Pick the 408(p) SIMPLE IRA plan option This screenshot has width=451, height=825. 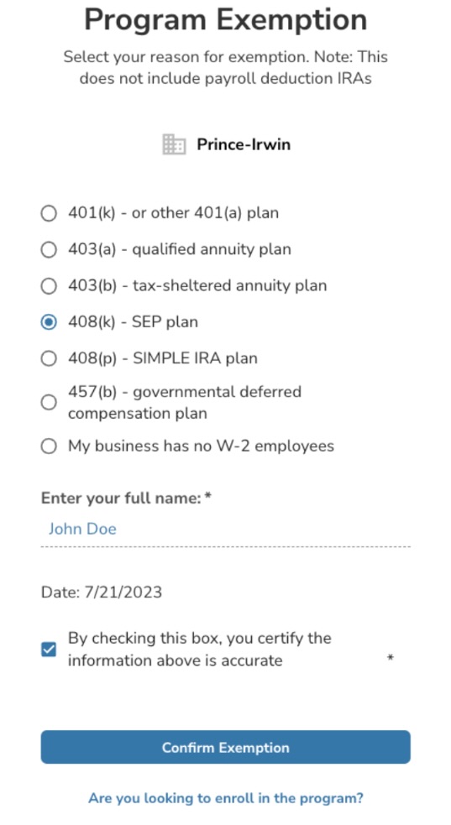click(49, 359)
